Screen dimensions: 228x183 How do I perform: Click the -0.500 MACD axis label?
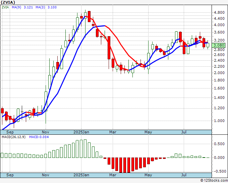tap(219, 171)
